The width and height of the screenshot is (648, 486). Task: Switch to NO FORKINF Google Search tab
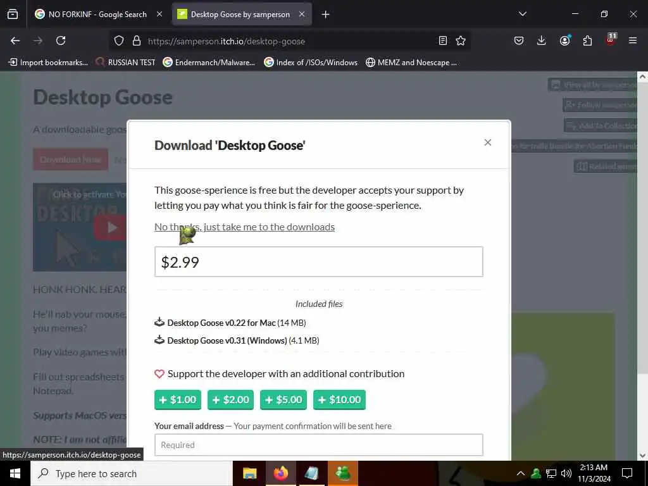(98, 15)
